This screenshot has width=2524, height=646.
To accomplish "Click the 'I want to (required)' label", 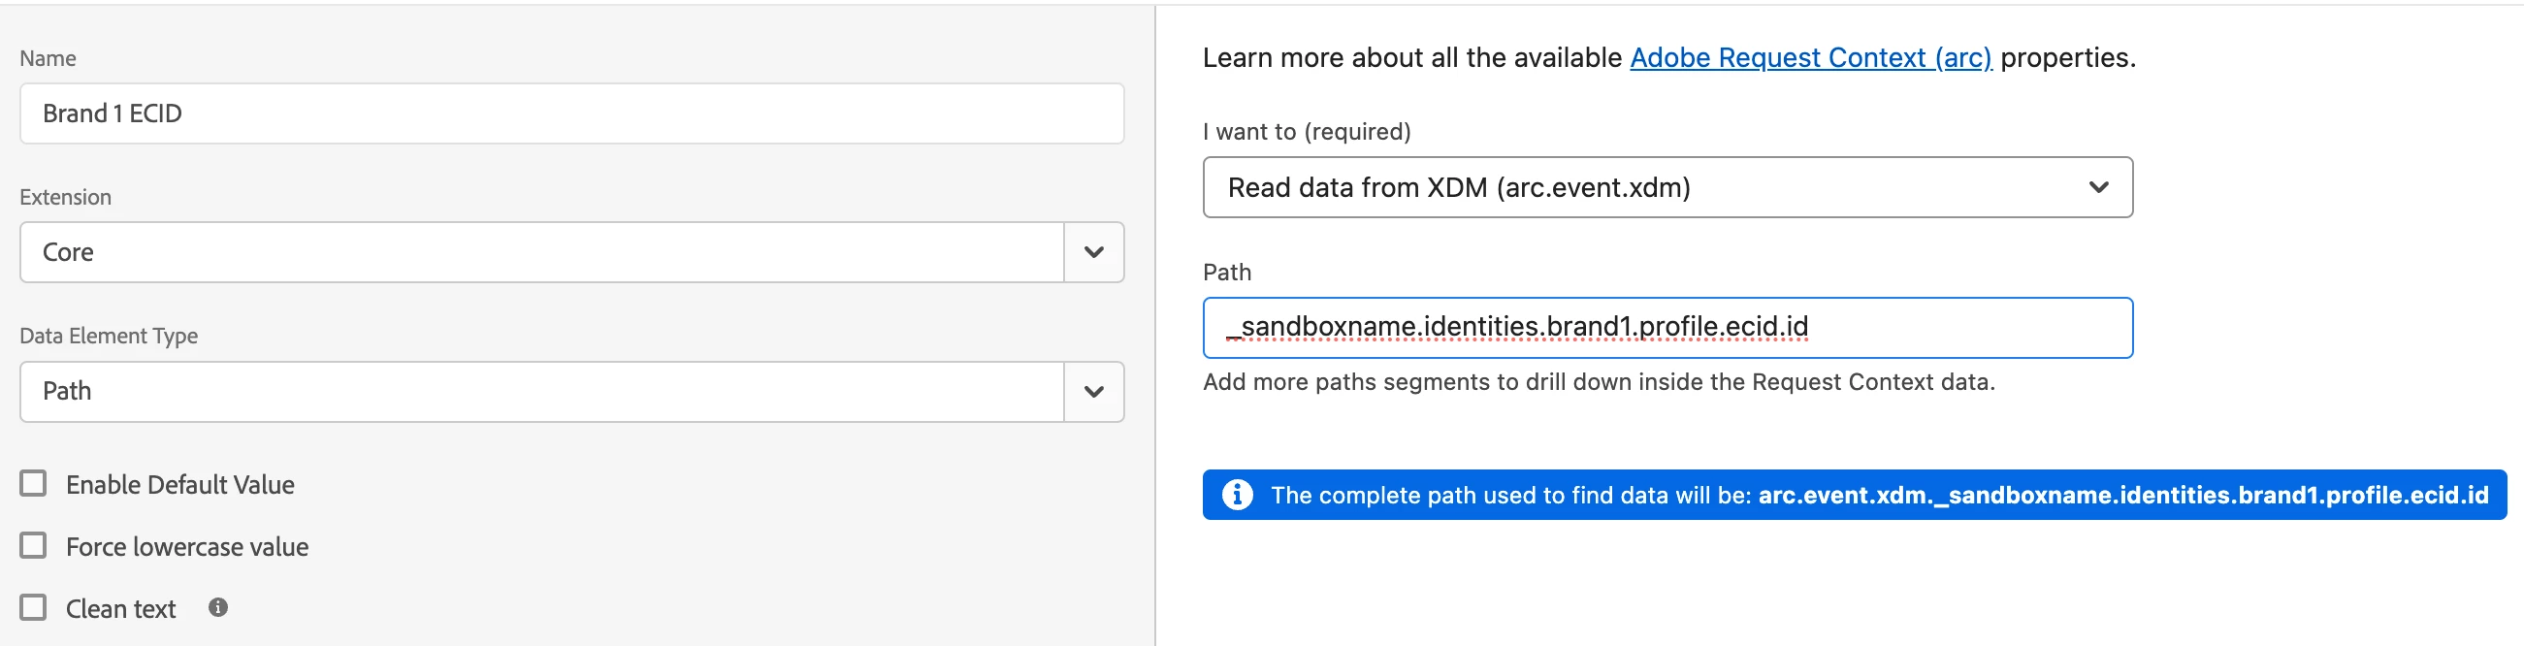I will [1306, 131].
